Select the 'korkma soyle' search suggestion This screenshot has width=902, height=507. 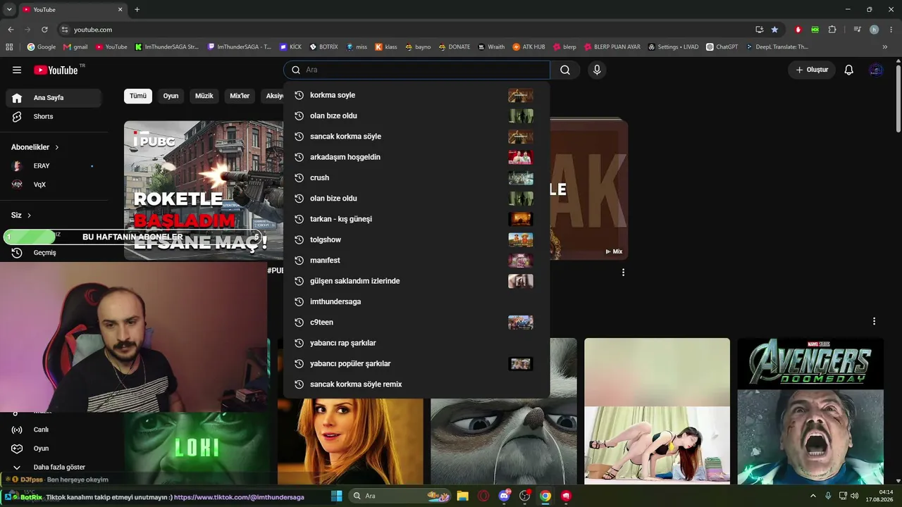(x=416, y=95)
